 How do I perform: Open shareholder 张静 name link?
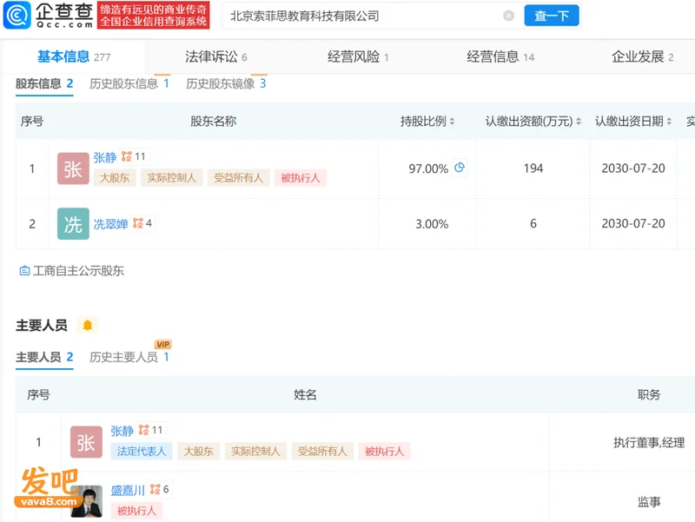tap(104, 157)
